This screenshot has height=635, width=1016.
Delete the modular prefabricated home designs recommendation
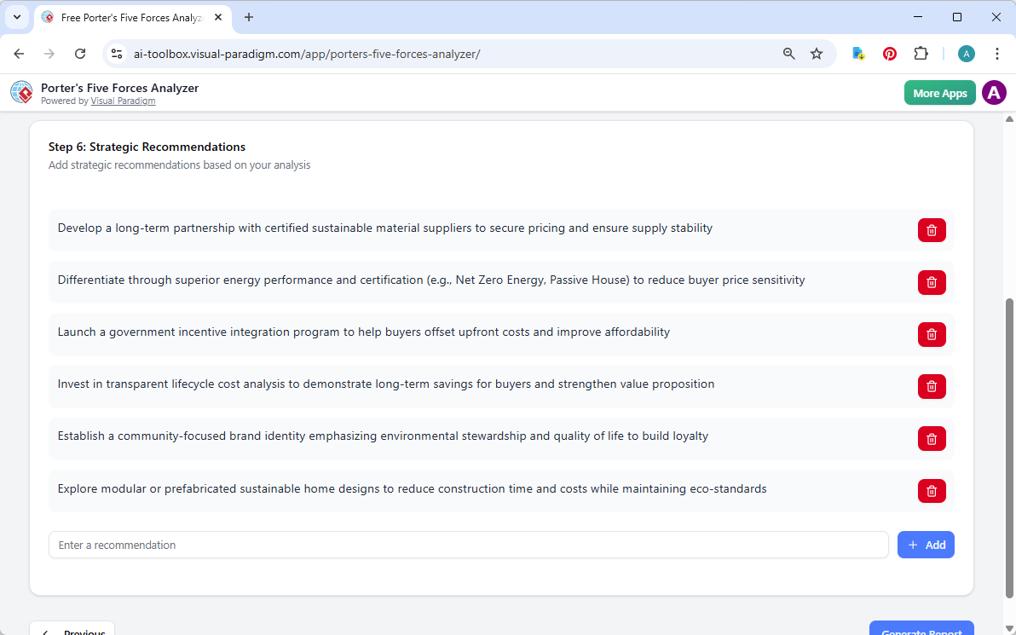pyautogui.click(x=932, y=491)
